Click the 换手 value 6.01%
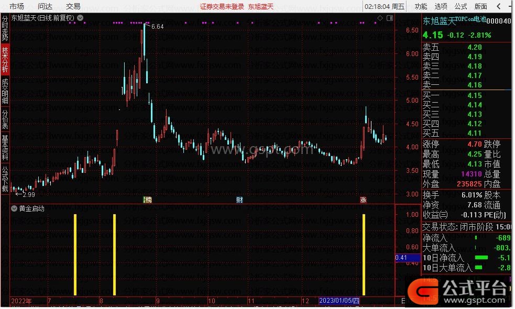This screenshot has width=515, height=309. point(472,195)
